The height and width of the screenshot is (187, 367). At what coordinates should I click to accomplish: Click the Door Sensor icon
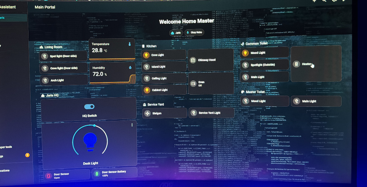point(49,176)
